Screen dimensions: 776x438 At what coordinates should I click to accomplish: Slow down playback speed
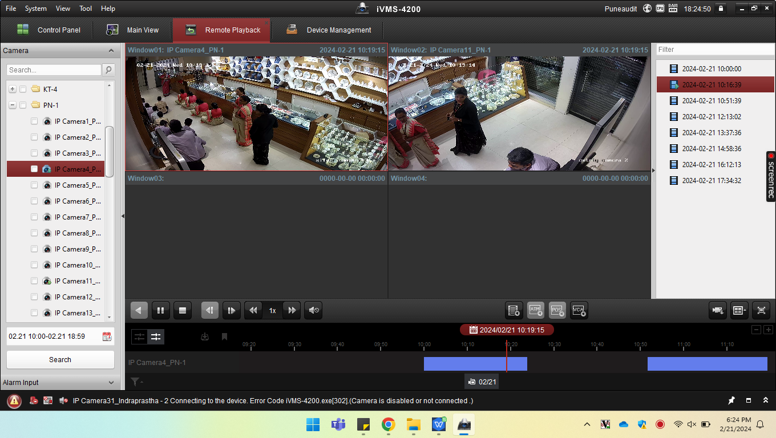tap(253, 310)
